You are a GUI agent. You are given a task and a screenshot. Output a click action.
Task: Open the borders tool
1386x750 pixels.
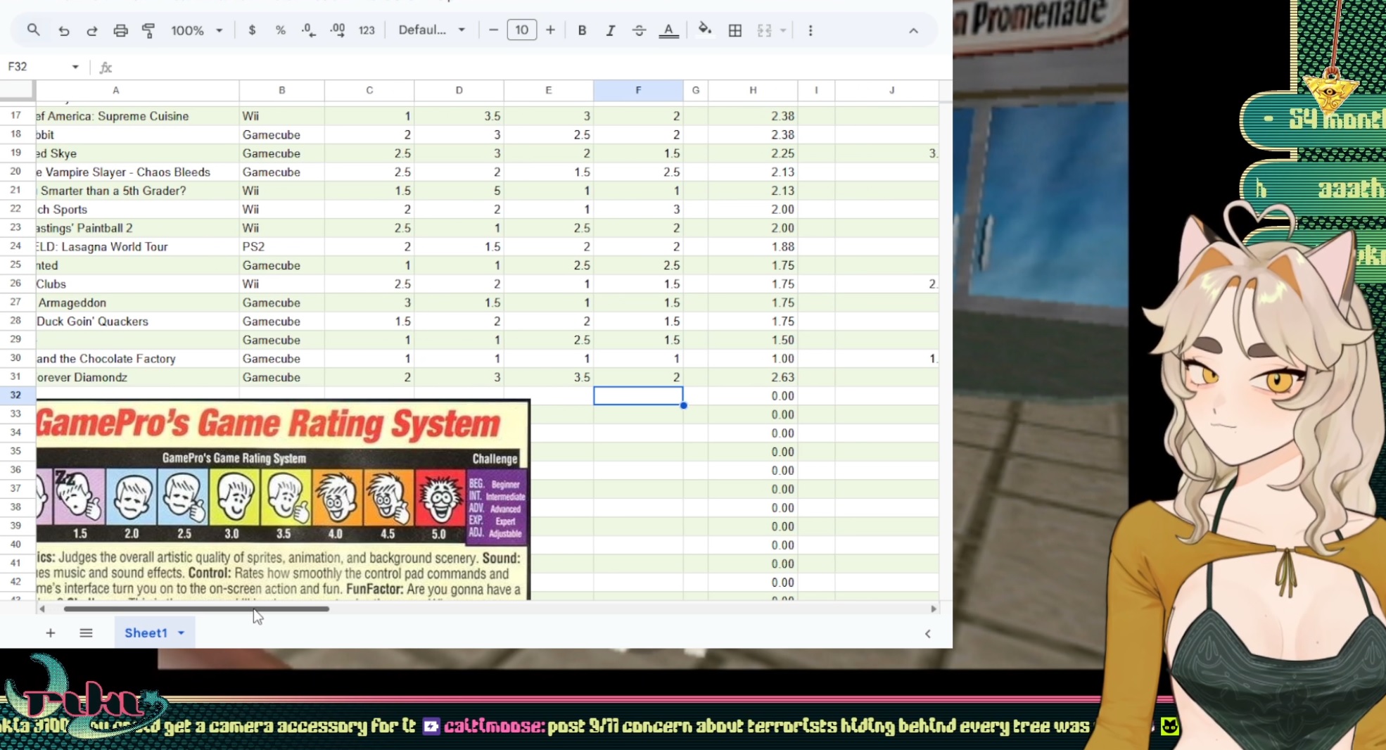735,30
